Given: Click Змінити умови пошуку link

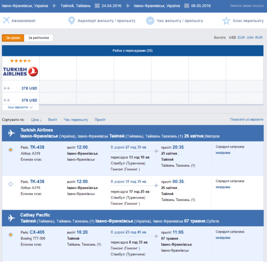Looking at the screenshot, I should pos(246,6).
